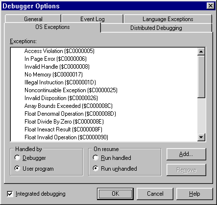217x205 pixels.
Task: Open Help for debugger options
Action: point(194,194)
